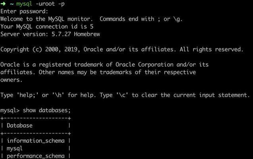Click the '\c' clear statement hint
Image resolution: width=253 pixels, height=159 pixels.
(122, 95)
